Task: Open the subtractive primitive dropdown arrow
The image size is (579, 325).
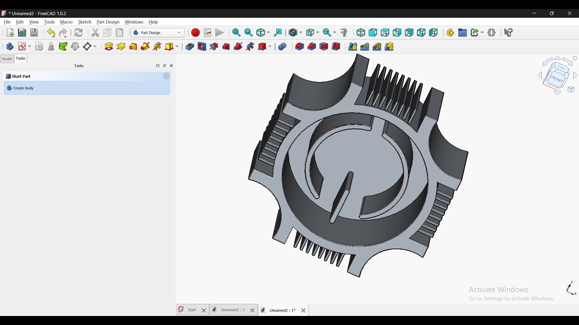Action: 270,46
